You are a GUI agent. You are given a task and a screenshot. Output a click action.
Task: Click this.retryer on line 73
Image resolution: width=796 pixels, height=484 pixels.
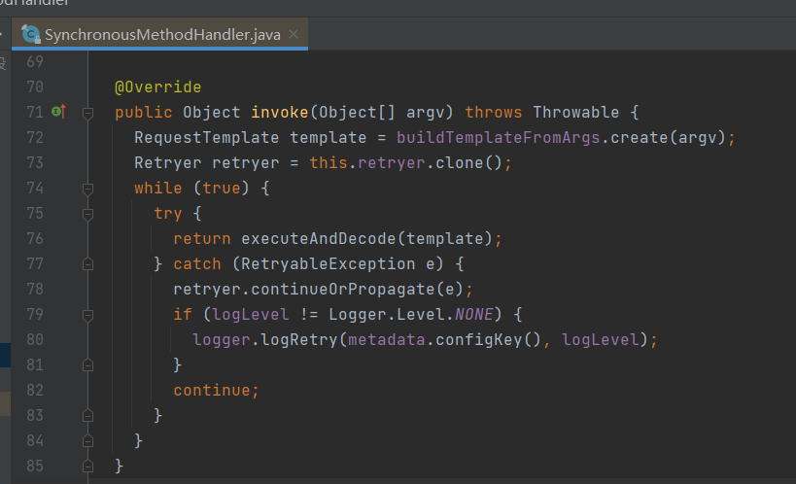(367, 163)
